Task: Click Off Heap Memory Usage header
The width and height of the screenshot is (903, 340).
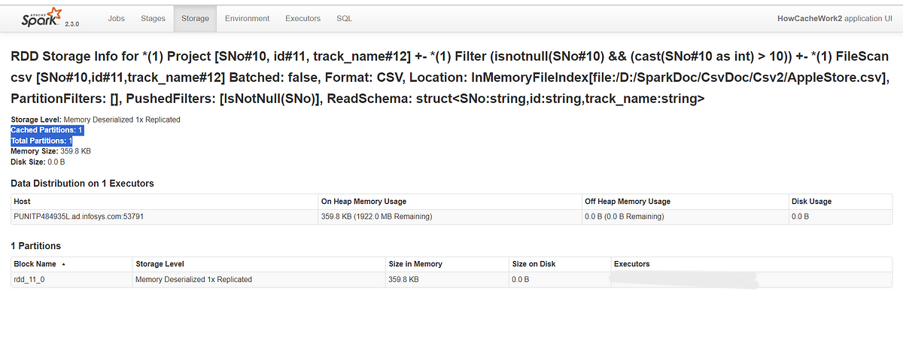Action: [628, 202]
